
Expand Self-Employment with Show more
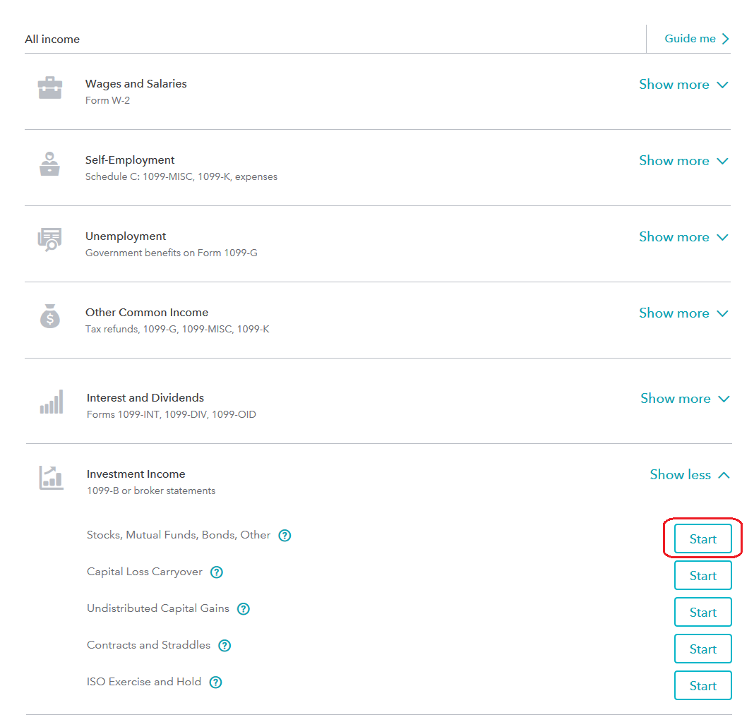coord(684,160)
